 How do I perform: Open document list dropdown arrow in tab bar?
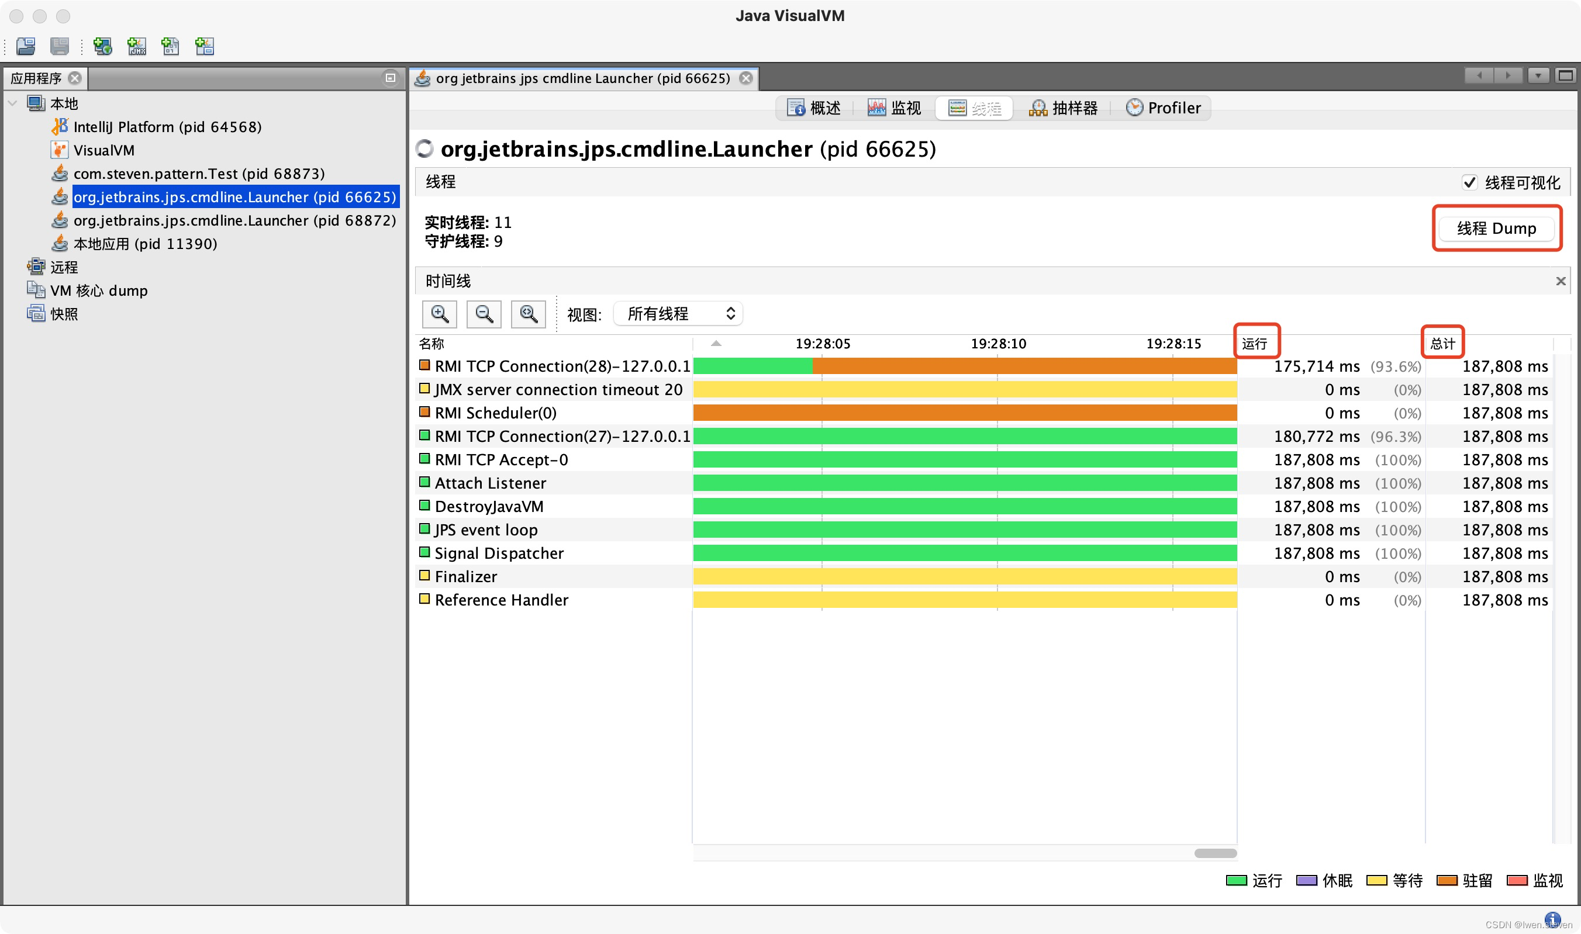1538,76
